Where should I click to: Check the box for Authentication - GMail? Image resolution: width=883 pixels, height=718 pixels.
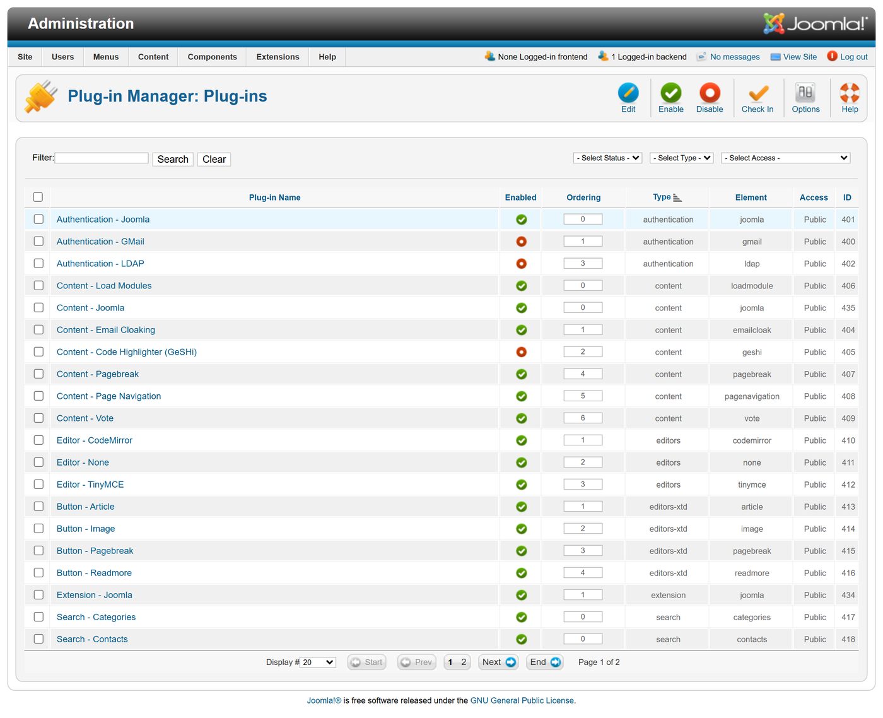38,241
